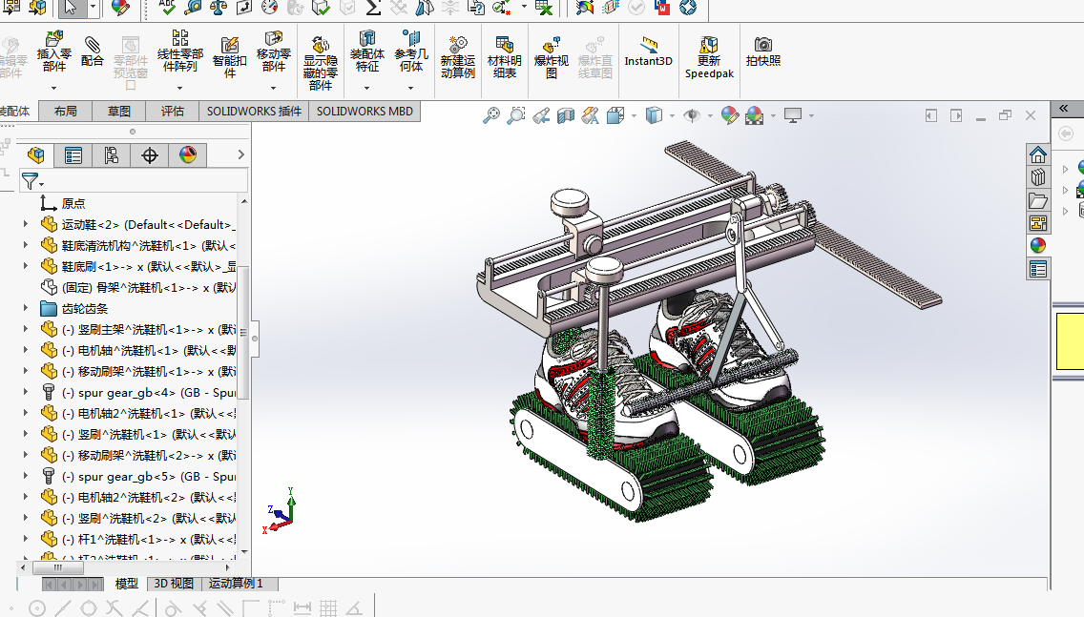
Task: Click Hide/Show Items icon
Action: point(691,115)
